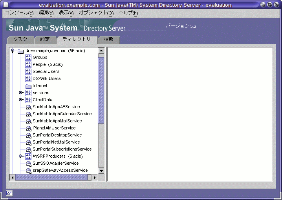Viewport: 282px width, 200px height.
Task: Select the DSAME Users label
Action: [x=47, y=78]
